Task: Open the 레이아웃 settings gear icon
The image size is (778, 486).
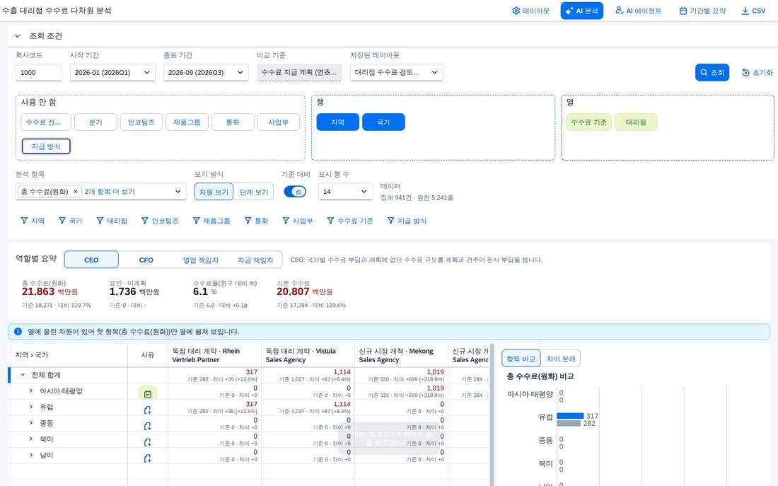Action: tap(516, 11)
